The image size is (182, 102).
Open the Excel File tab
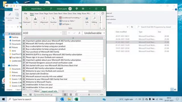coord(26,14)
